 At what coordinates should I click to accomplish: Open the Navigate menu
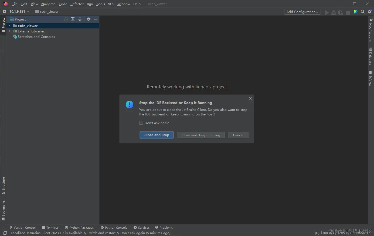(x=48, y=4)
